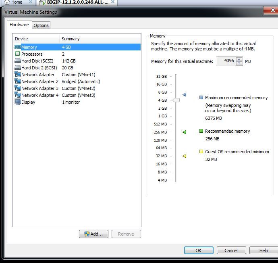The height and width of the screenshot is (263, 278).
Task: Select Hard Disk (SCSI) 142 GB row
Action: tap(77, 61)
